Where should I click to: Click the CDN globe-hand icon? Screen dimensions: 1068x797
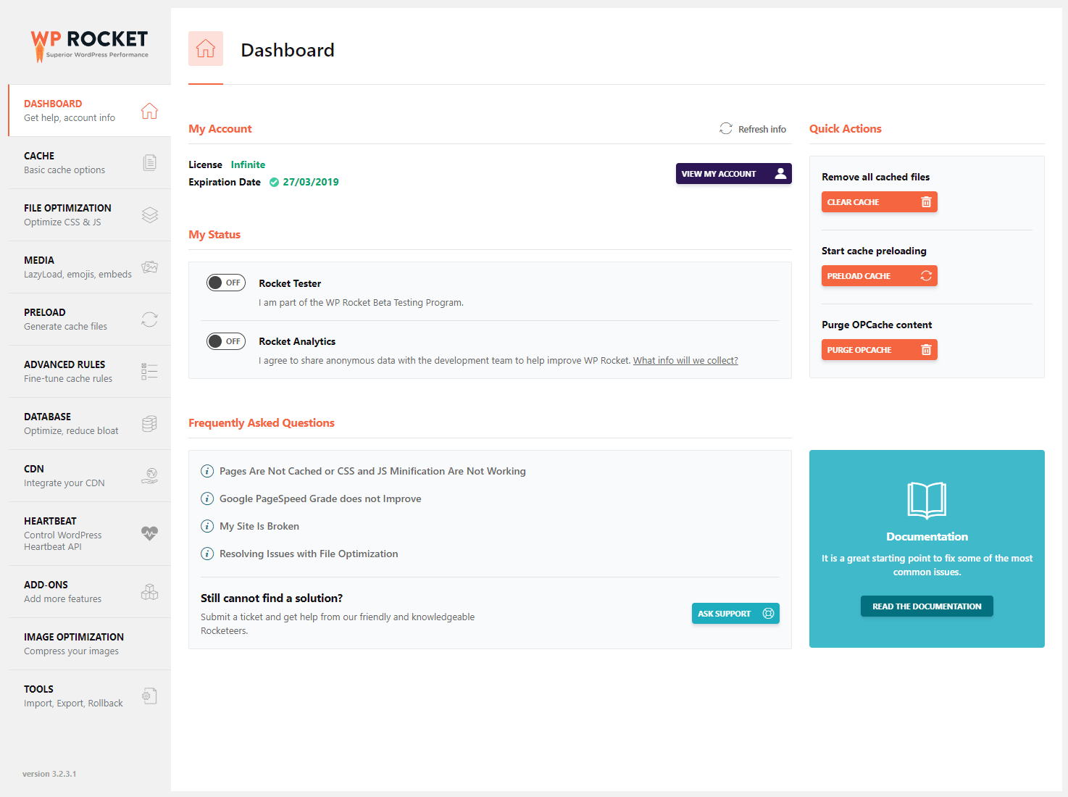[x=149, y=476]
